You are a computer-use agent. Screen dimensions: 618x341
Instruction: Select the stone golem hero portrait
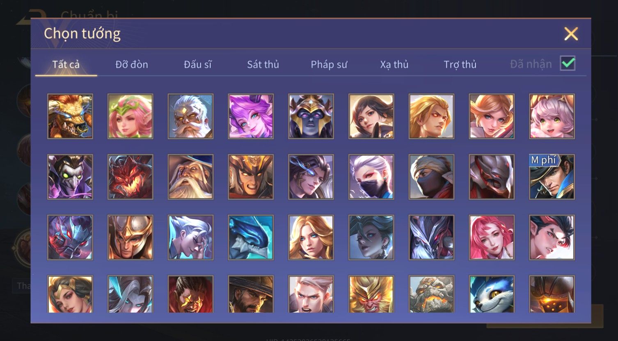point(431,294)
